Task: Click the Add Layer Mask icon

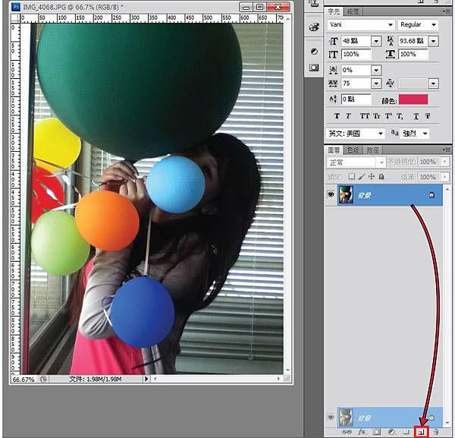Action: (376, 431)
